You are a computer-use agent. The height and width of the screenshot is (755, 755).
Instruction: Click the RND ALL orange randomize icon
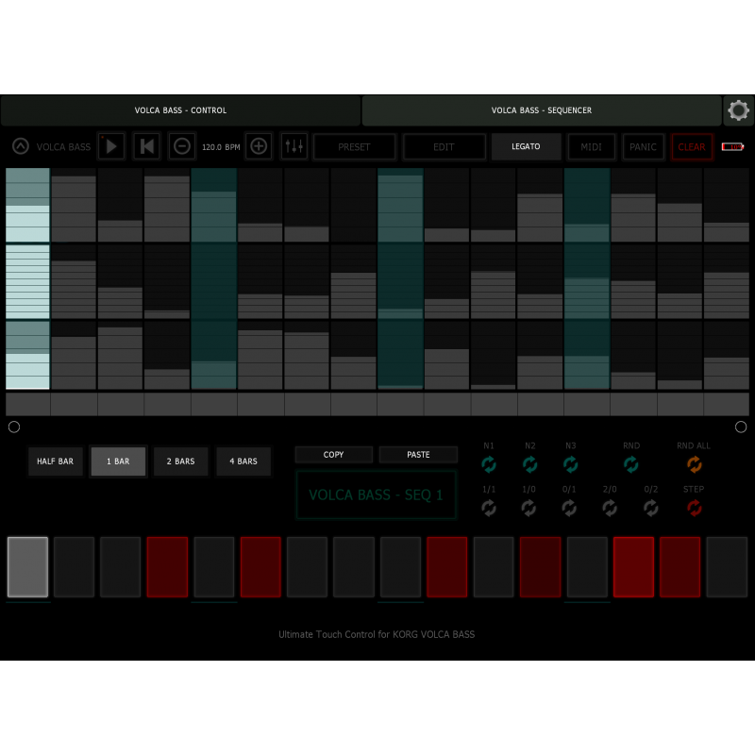coord(694,464)
